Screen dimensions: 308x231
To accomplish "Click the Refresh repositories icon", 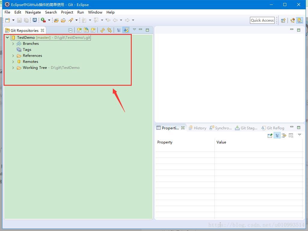I will pos(102,30).
